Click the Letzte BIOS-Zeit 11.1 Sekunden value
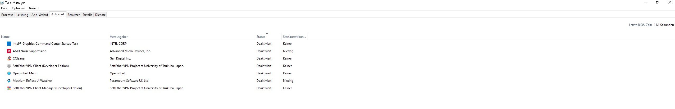Screen dimensions: 675x109 [664, 25]
